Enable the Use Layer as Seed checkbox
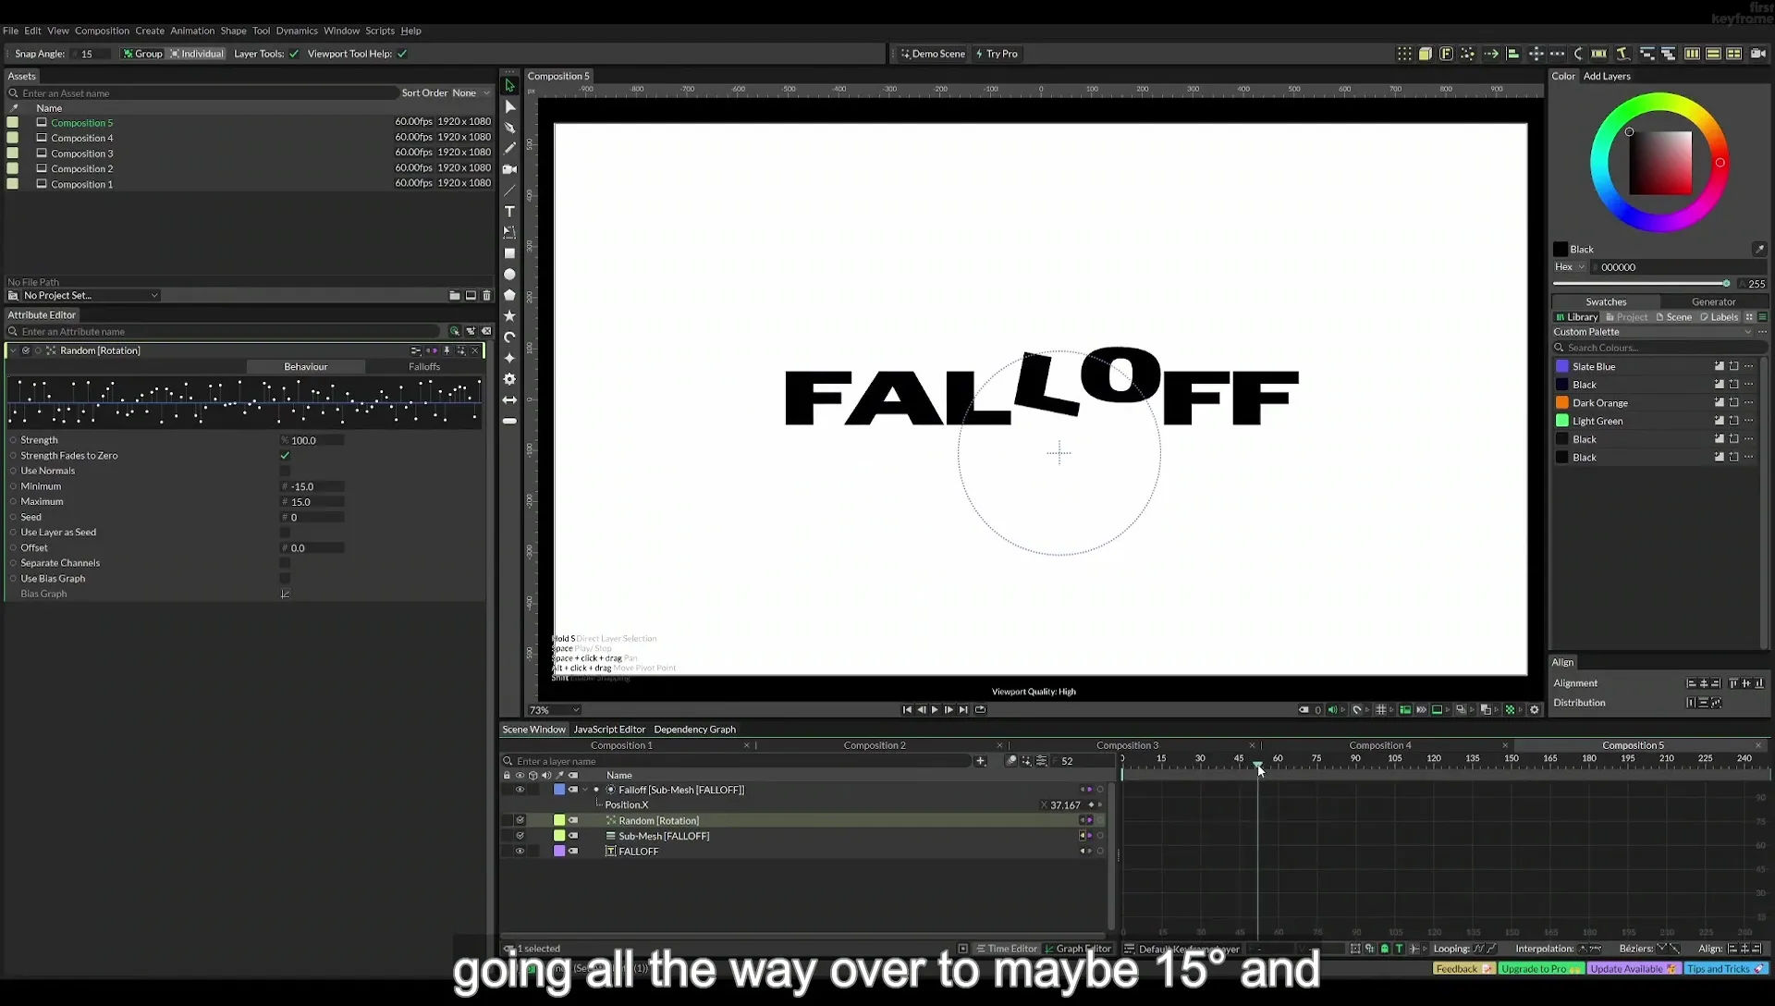This screenshot has width=1775, height=1006. [285, 533]
